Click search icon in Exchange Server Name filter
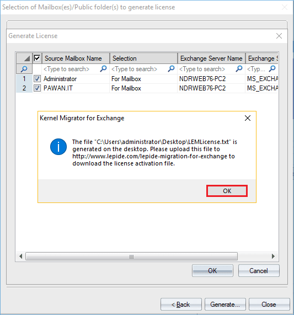294x315 pixels. (x=239, y=69)
